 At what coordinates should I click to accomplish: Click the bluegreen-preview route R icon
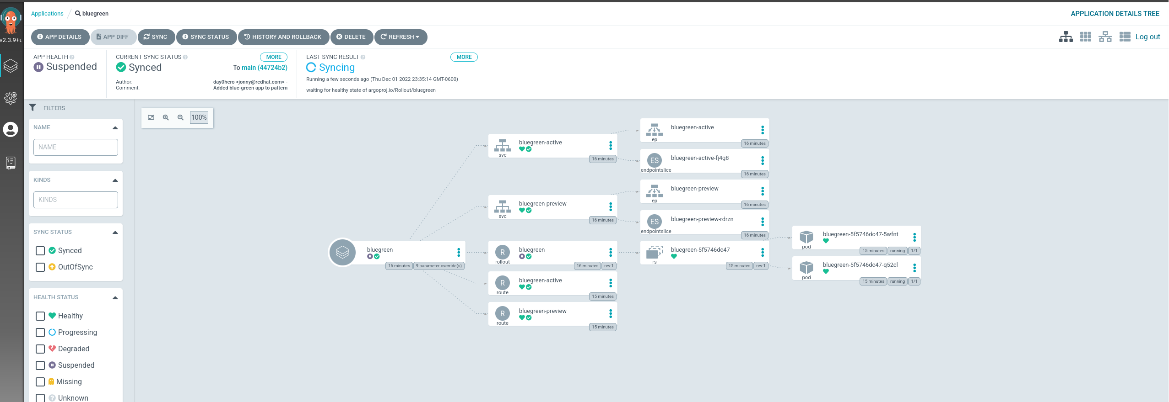(503, 313)
